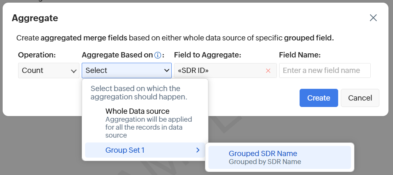Focus the Field Name input box
Image resolution: width=393 pixels, height=175 pixels.
[325, 71]
